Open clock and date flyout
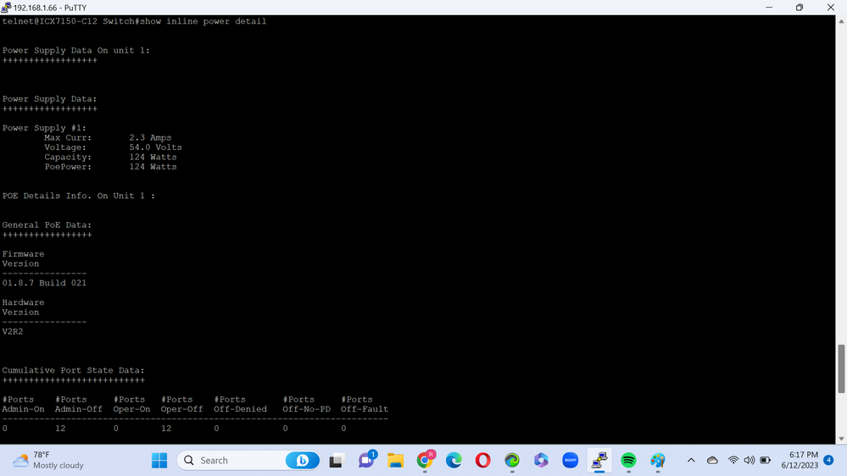The image size is (847, 476). click(x=800, y=460)
